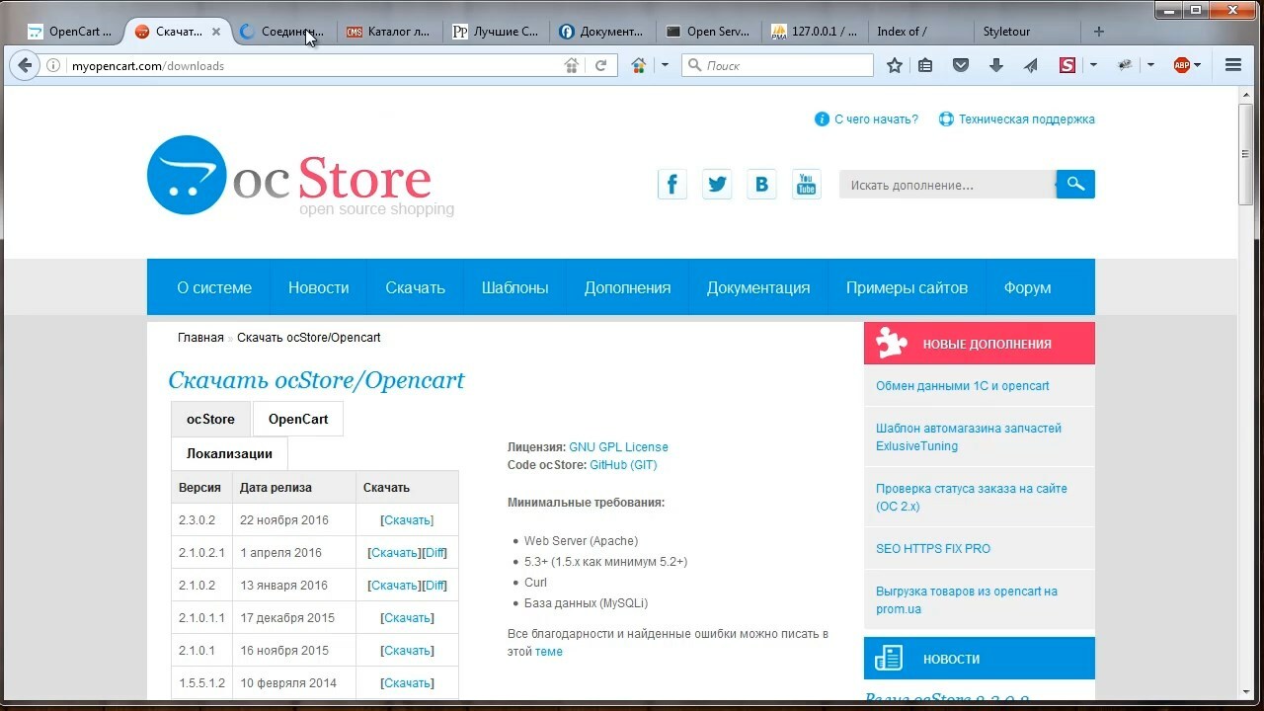Image resolution: width=1264 pixels, height=711 pixels.
Task: Open the YouTube social icon
Action: tap(806, 184)
